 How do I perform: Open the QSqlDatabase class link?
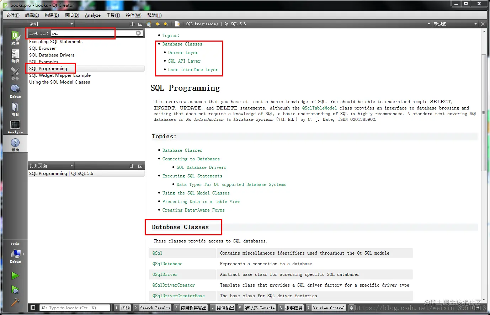click(x=167, y=264)
